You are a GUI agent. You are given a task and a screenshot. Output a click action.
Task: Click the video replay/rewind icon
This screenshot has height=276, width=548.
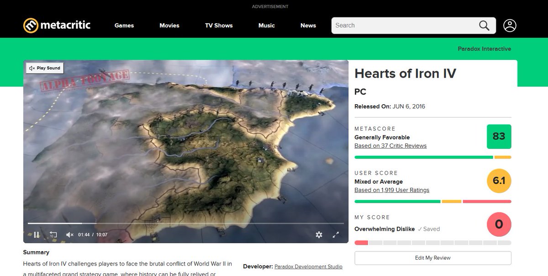tap(53, 235)
